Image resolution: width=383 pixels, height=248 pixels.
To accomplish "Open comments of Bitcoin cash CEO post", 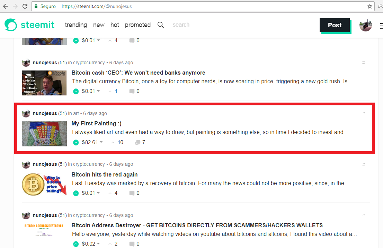I will pos(134,91).
